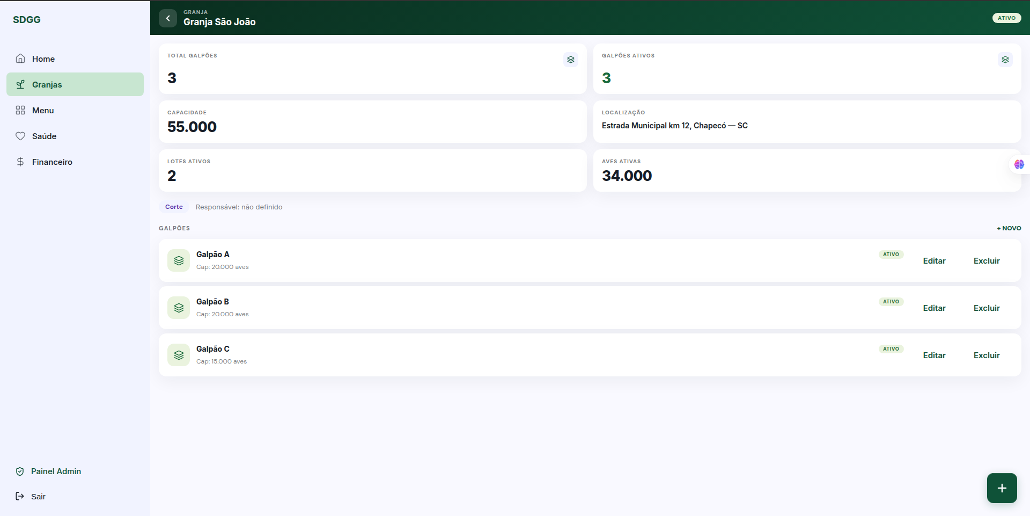Screen dimensions: 1030x516
Task: Click the GALPÕES section heading
Action: tap(174, 228)
